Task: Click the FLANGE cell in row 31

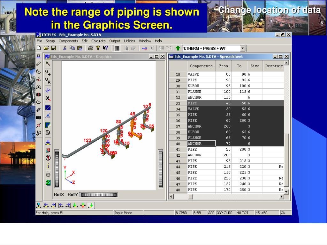Action: pos(201,92)
